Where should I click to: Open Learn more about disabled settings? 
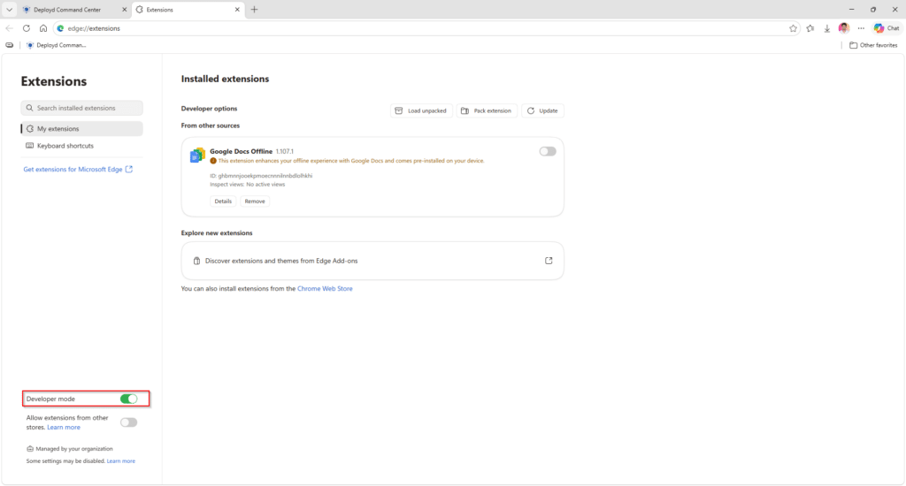[x=120, y=461]
